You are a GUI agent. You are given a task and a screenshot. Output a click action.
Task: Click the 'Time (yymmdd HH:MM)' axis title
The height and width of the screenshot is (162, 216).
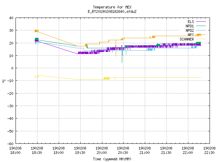tap(112, 159)
